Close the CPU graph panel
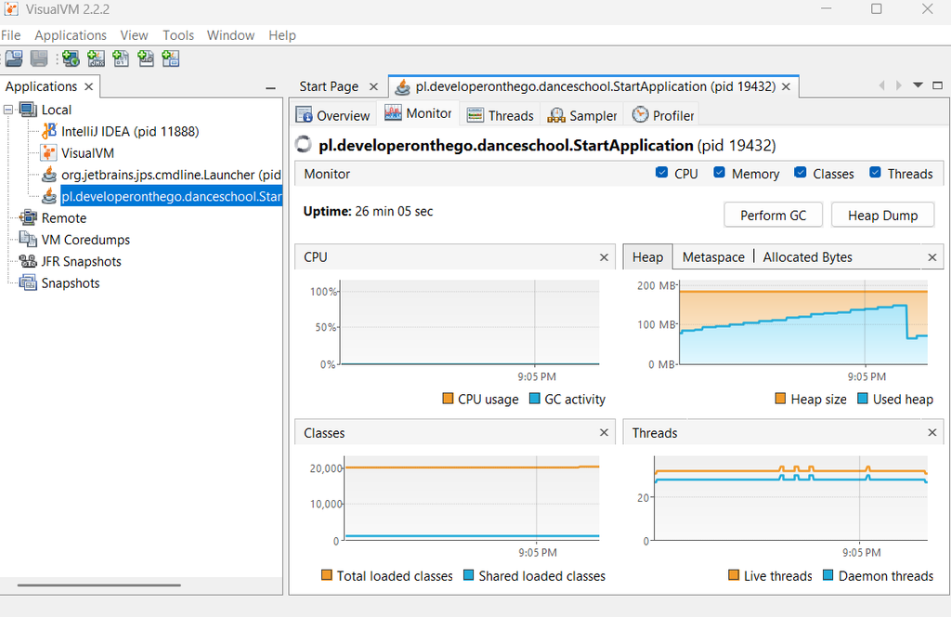The image size is (951, 617). tap(604, 257)
